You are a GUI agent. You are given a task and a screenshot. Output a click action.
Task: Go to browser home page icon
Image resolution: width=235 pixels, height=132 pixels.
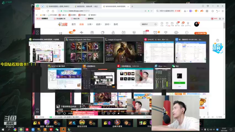53,11
